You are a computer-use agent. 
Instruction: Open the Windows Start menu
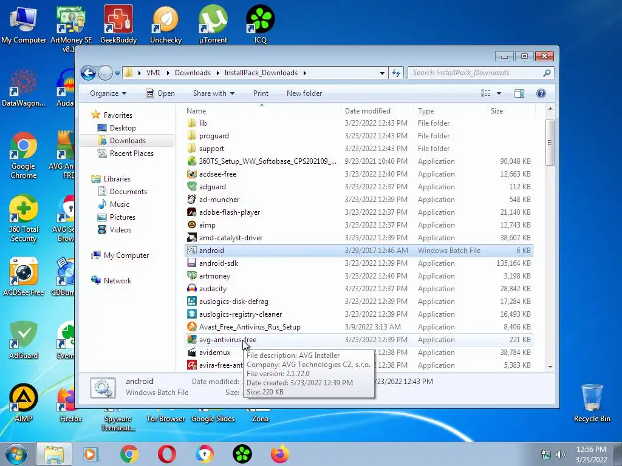pos(16,454)
